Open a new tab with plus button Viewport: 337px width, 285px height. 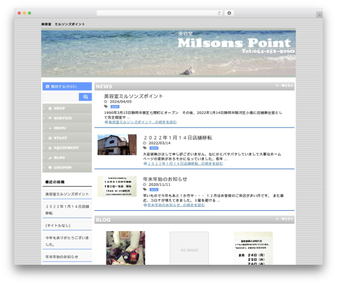(319, 15)
